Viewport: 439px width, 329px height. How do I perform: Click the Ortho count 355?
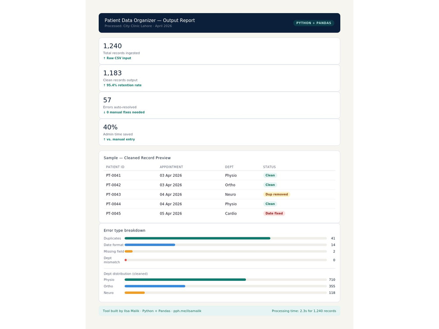pos(332,286)
